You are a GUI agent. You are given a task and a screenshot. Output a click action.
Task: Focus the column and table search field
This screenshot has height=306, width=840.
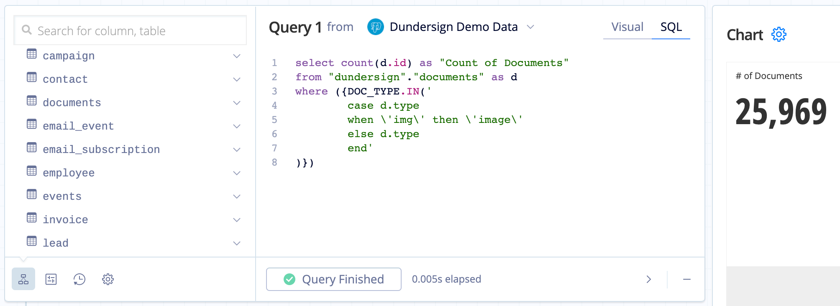130,30
